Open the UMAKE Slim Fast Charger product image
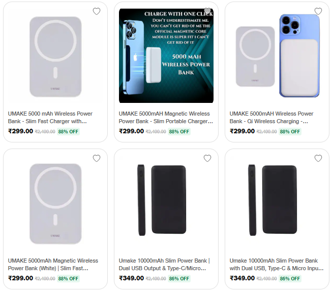 tap(55, 57)
